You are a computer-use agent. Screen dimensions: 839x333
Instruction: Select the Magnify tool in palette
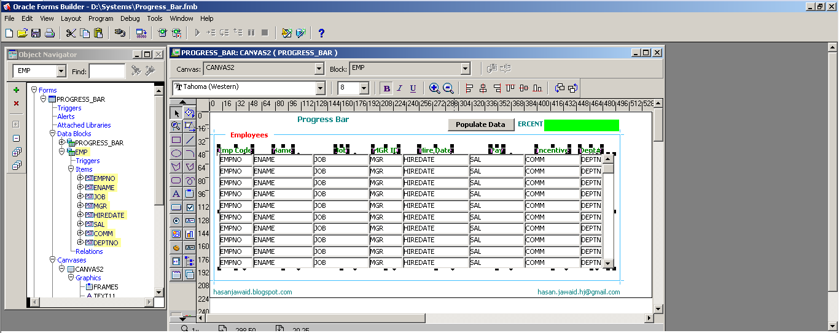click(176, 126)
